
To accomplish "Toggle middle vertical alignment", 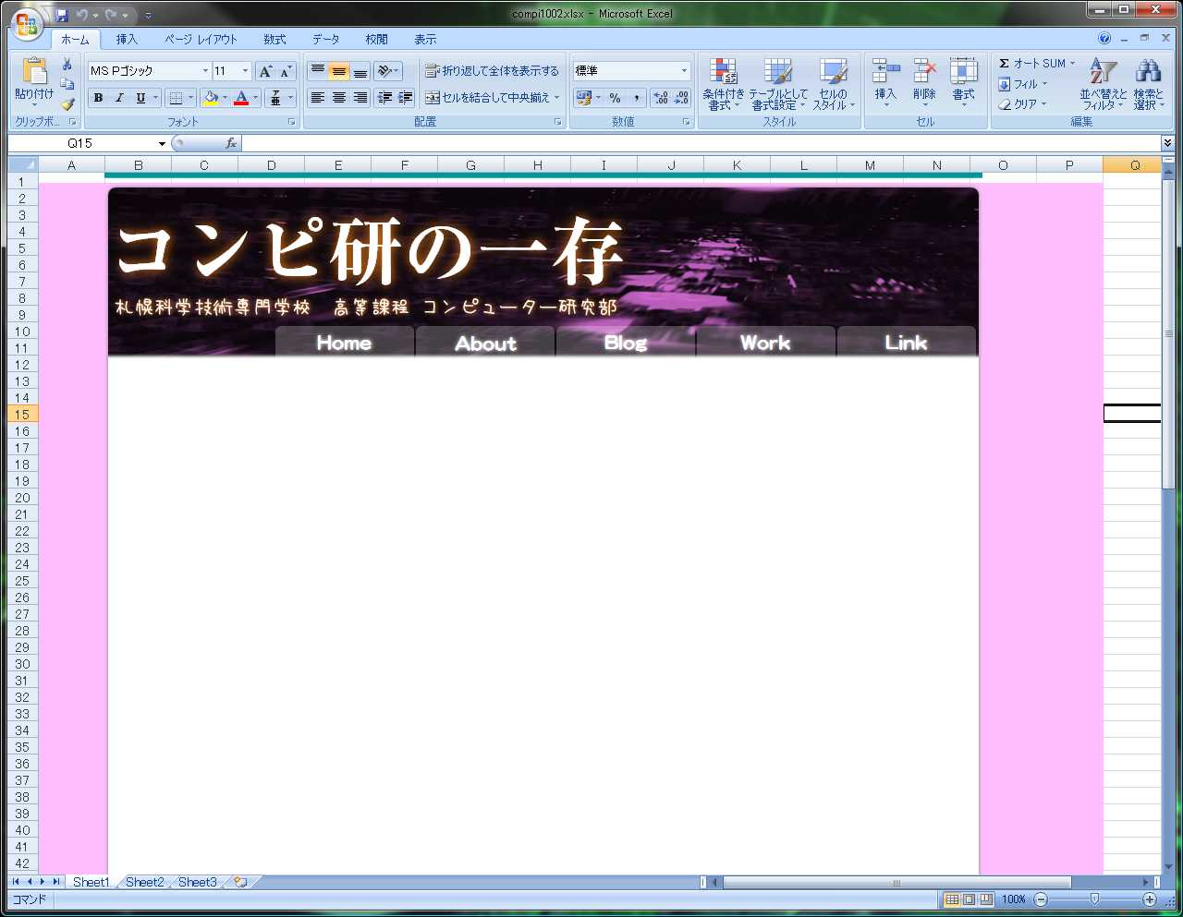I will [338, 71].
